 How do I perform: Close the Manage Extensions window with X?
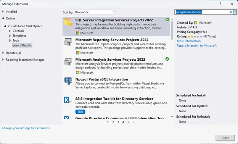tap(232, 4)
